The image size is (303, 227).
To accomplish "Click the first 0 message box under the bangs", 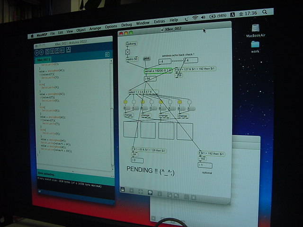I will [x=126, y=108].
